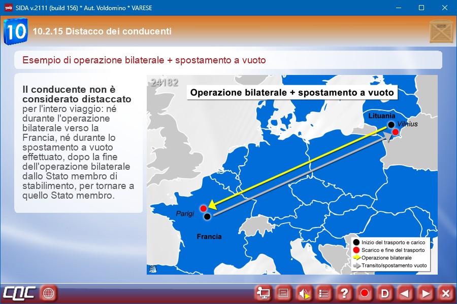Screen dimensions: 457x304
Task: Click the '10.2.15 Distacco dei conducenti' title
Action: pyautogui.click(x=102, y=31)
